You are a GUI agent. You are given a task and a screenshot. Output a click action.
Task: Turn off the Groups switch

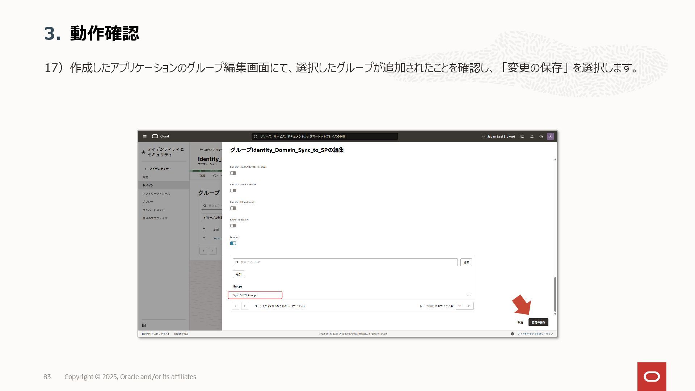(233, 243)
